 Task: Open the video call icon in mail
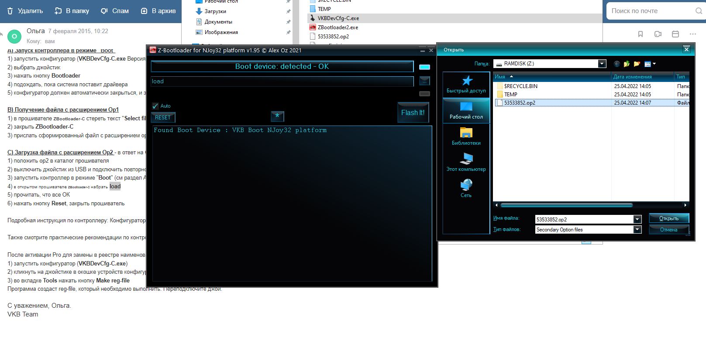(x=658, y=34)
